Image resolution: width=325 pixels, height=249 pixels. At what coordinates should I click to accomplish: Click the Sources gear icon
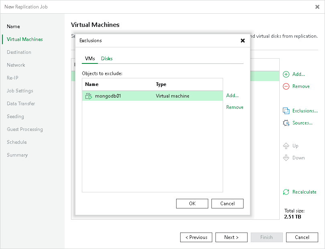coord(286,123)
